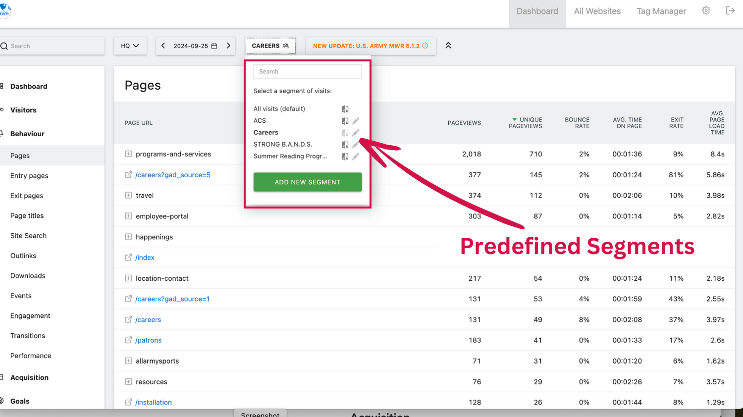Viewport: 743px width, 417px height.
Task: Click the info icon on update notice
Action: point(425,46)
